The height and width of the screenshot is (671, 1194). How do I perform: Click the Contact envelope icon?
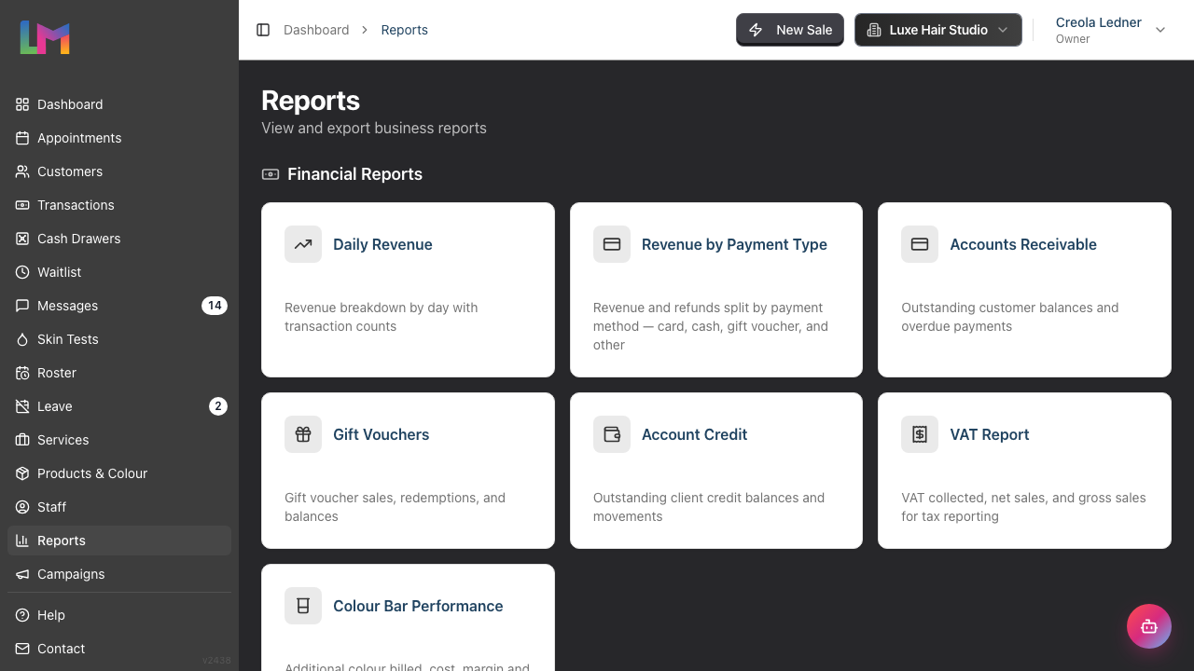(x=22, y=649)
